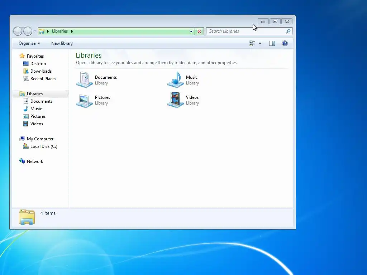The image size is (367, 275).
Task: Open recent pages dropdown beside nav arrows
Action: point(35,32)
